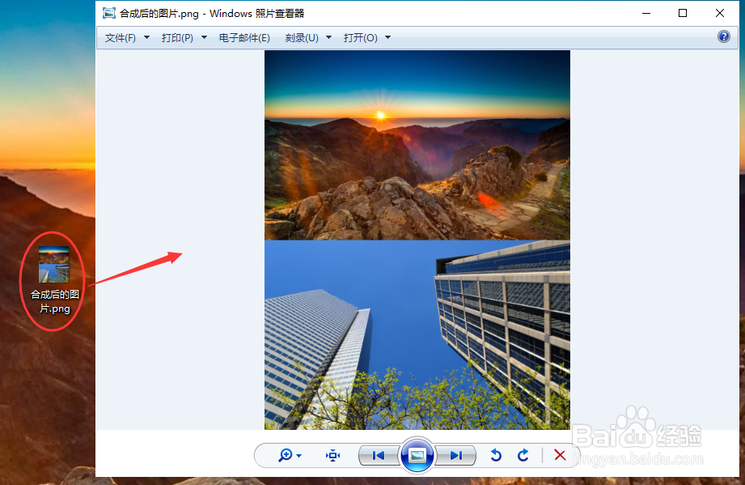Expand the arrow beside 打开(O)
This screenshot has height=485, width=745.
(387, 37)
